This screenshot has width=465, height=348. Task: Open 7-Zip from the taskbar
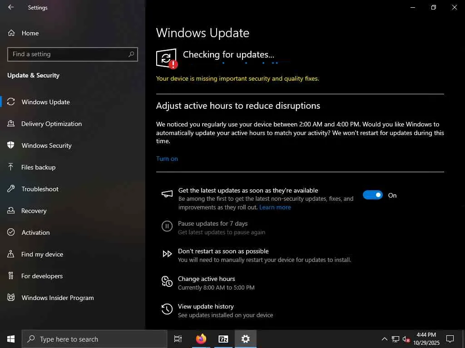click(223, 339)
